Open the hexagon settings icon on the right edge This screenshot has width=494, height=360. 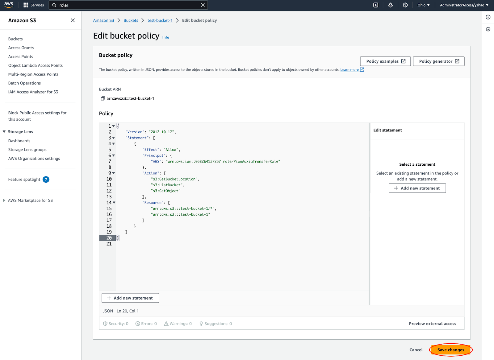point(488,29)
